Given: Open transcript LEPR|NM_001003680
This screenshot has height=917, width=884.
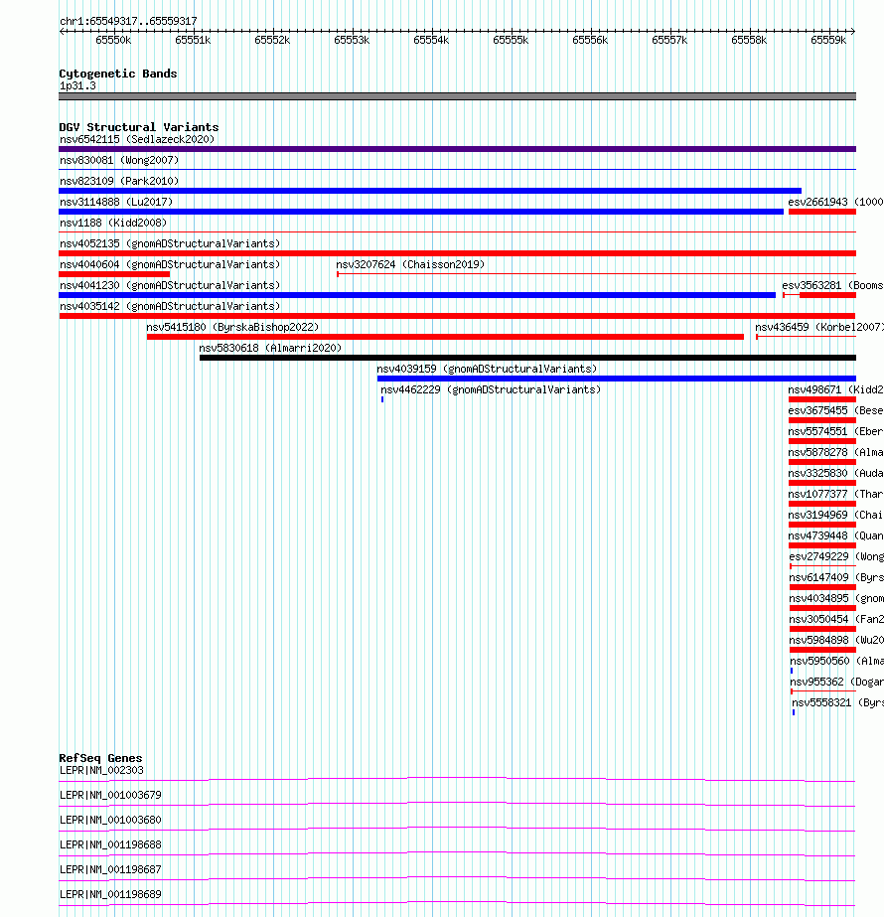Looking at the screenshot, I should [x=110, y=821].
